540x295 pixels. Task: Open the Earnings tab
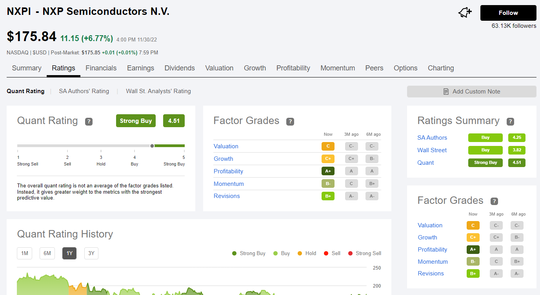click(x=140, y=68)
